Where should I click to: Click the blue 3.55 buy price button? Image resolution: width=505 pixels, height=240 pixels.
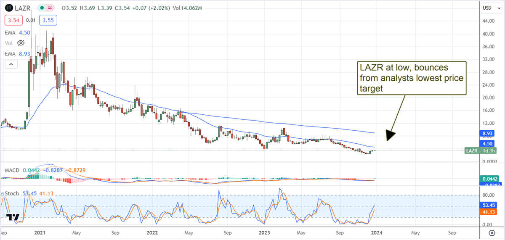click(x=48, y=20)
